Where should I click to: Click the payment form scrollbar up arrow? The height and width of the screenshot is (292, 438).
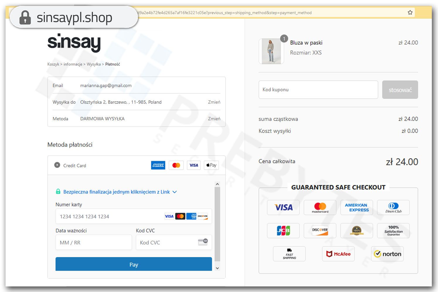click(x=217, y=184)
